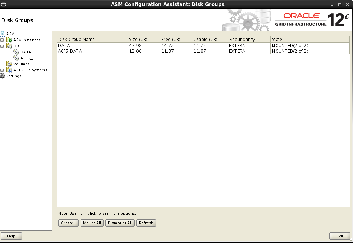Click the Disk Groups folder icon

click(9, 46)
